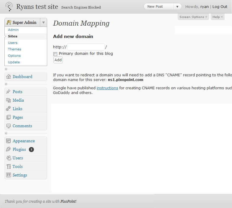Image resolution: width=232 pixels, height=208 pixels.
Task: Collapse menu arrow above Appearance
Action: [x=6, y=133]
